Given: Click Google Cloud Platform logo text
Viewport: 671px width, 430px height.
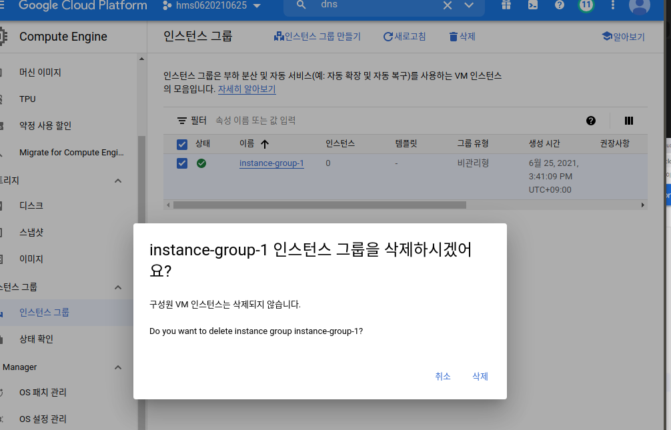Looking at the screenshot, I should (83, 5).
